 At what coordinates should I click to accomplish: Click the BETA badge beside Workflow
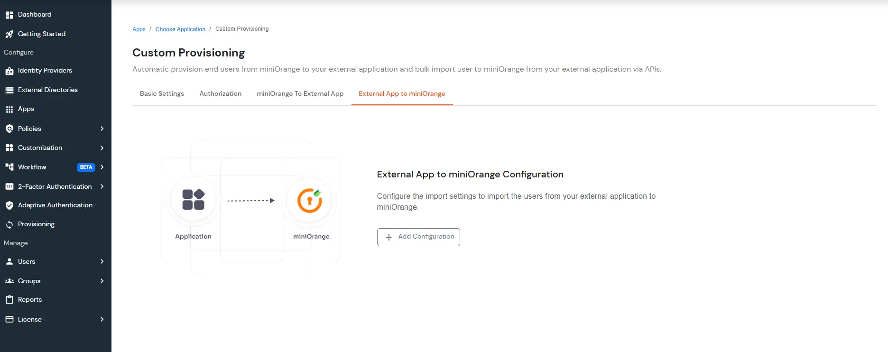click(x=86, y=167)
